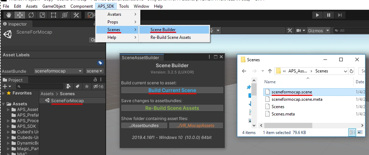Click the favorites star filter icon

point(86,86)
